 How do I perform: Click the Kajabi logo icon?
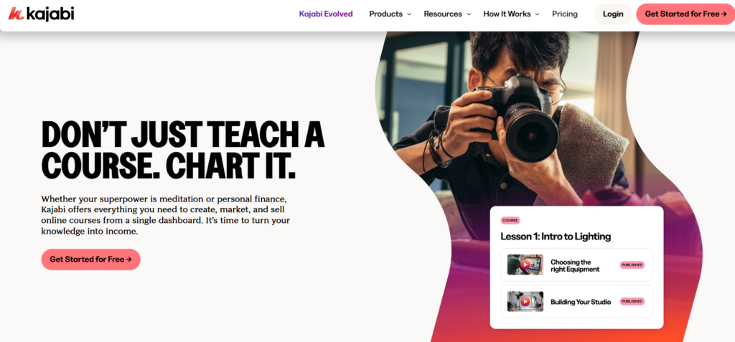(16, 14)
